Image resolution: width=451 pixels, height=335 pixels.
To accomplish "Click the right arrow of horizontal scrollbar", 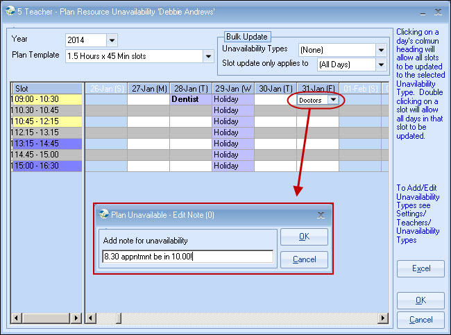I will click(x=382, y=318).
